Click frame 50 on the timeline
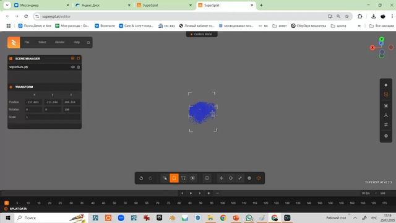 point(114,203)
